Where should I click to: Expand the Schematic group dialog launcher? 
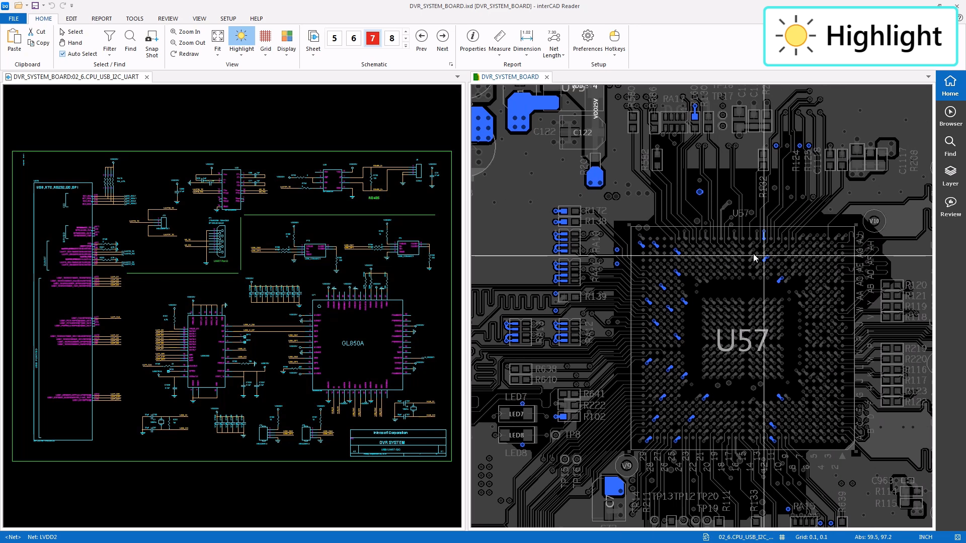[451, 64]
